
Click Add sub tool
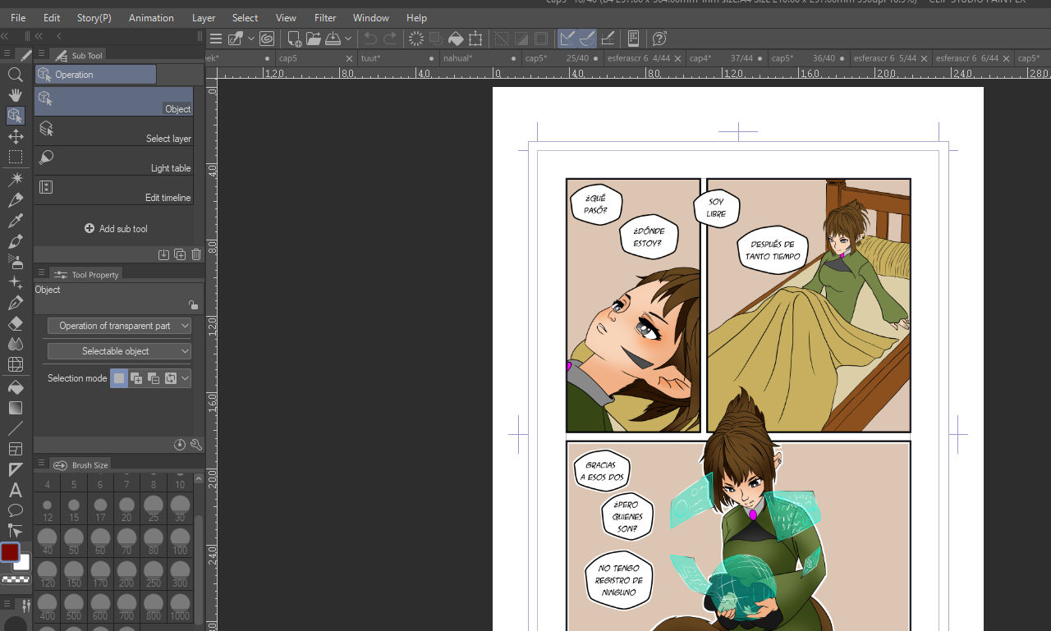coord(116,229)
